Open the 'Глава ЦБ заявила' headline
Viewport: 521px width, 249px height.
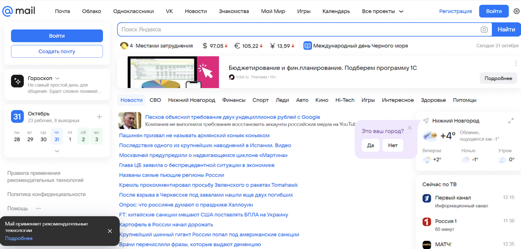click(x=197, y=165)
